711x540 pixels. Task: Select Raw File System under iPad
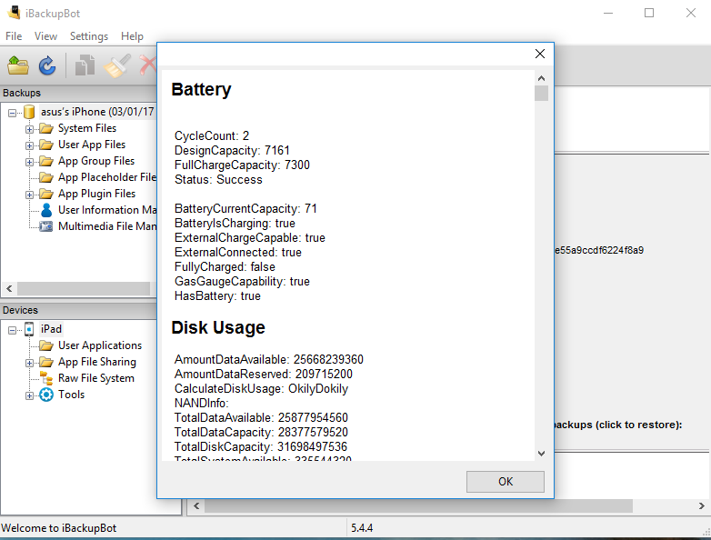[96, 378]
